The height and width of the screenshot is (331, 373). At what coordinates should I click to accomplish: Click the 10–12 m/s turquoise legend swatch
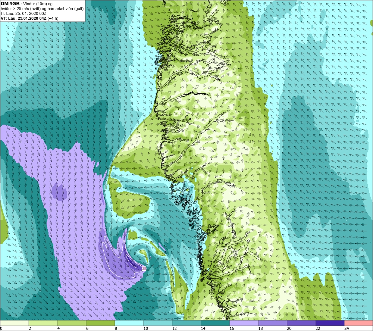(158, 323)
